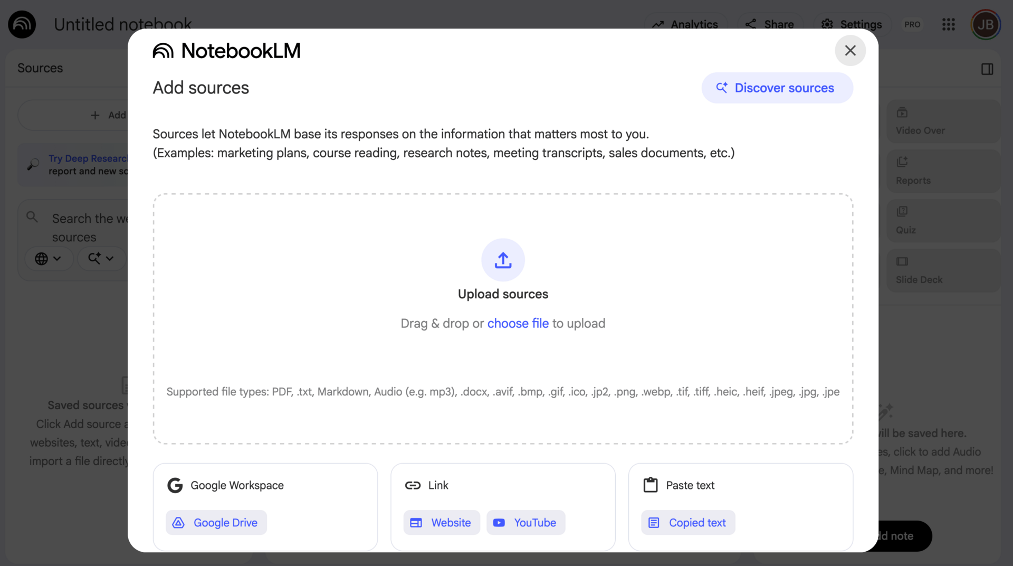Viewport: 1013px width, 566px height.
Task: Add a Website link source
Action: [x=442, y=523]
